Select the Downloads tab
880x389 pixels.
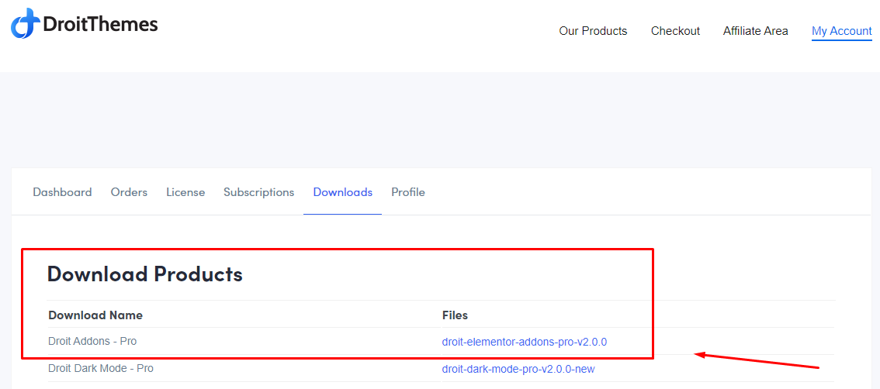coord(343,192)
